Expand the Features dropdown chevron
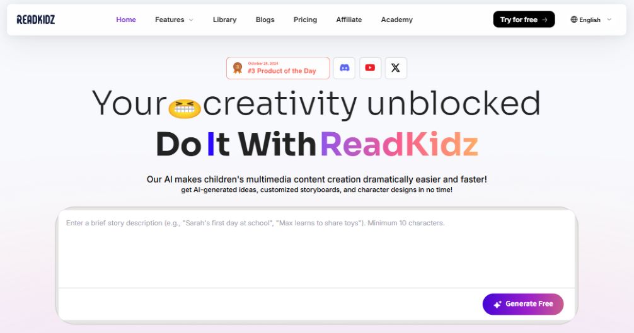Viewport: 634px width, 333px height. click(x=191, y=20)
